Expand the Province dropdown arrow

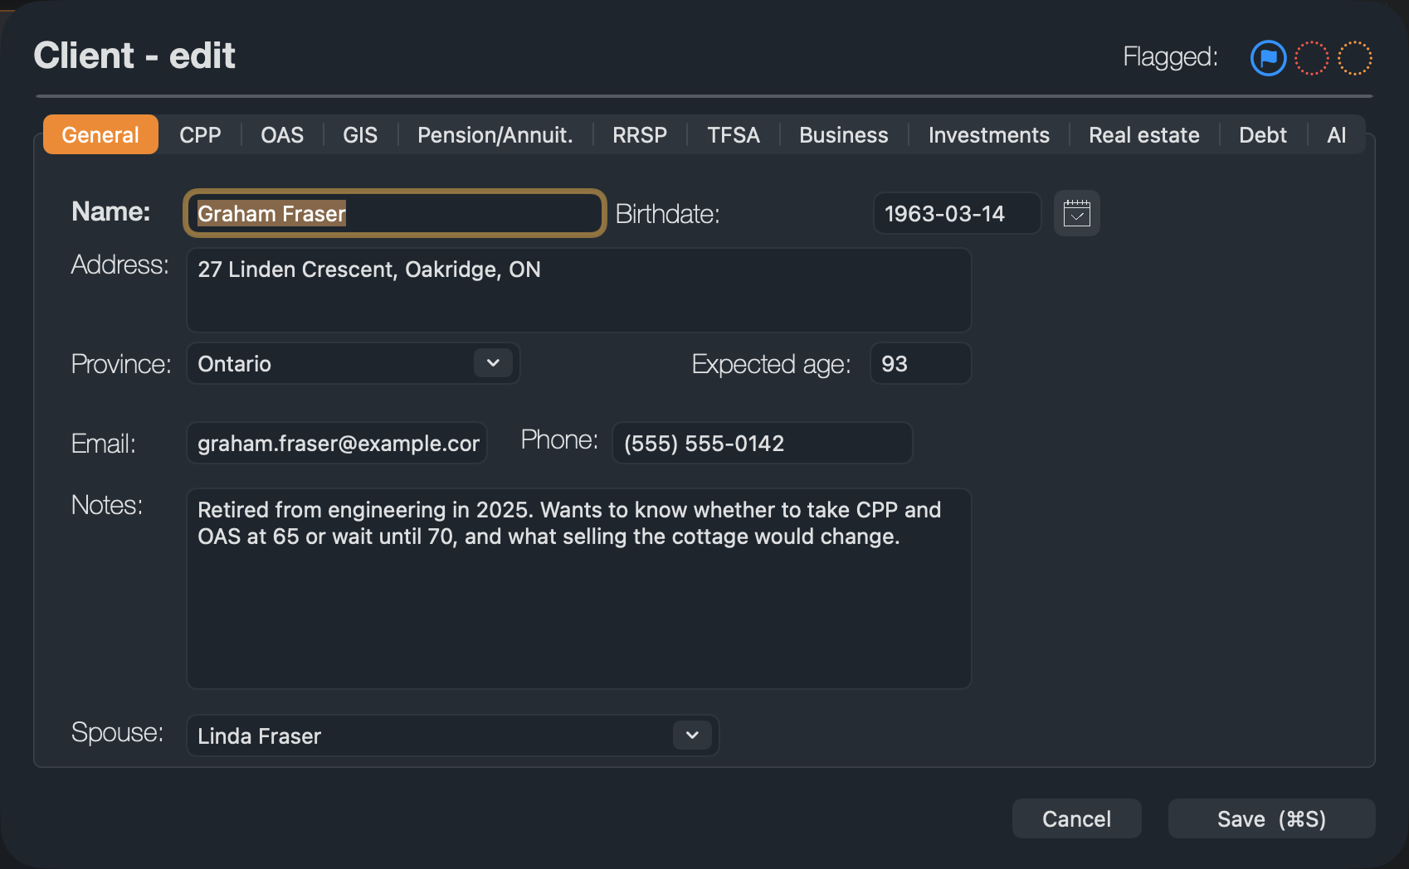(x=493, y=363)
